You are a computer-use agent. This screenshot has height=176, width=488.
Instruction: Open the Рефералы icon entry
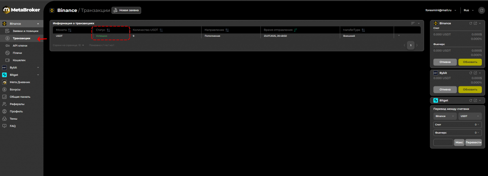[x=4, y=104]
